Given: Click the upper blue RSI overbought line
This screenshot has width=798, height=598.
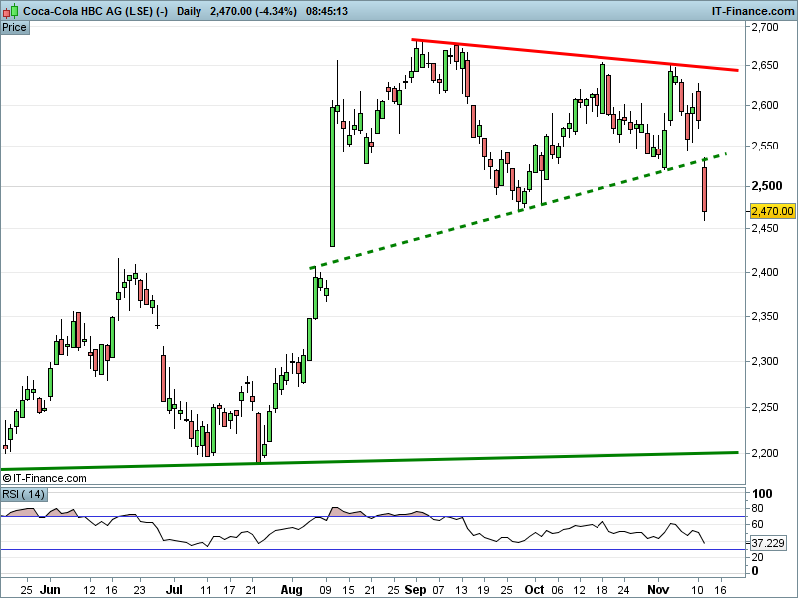Looking at the screenshot, I should pos(372,516).
